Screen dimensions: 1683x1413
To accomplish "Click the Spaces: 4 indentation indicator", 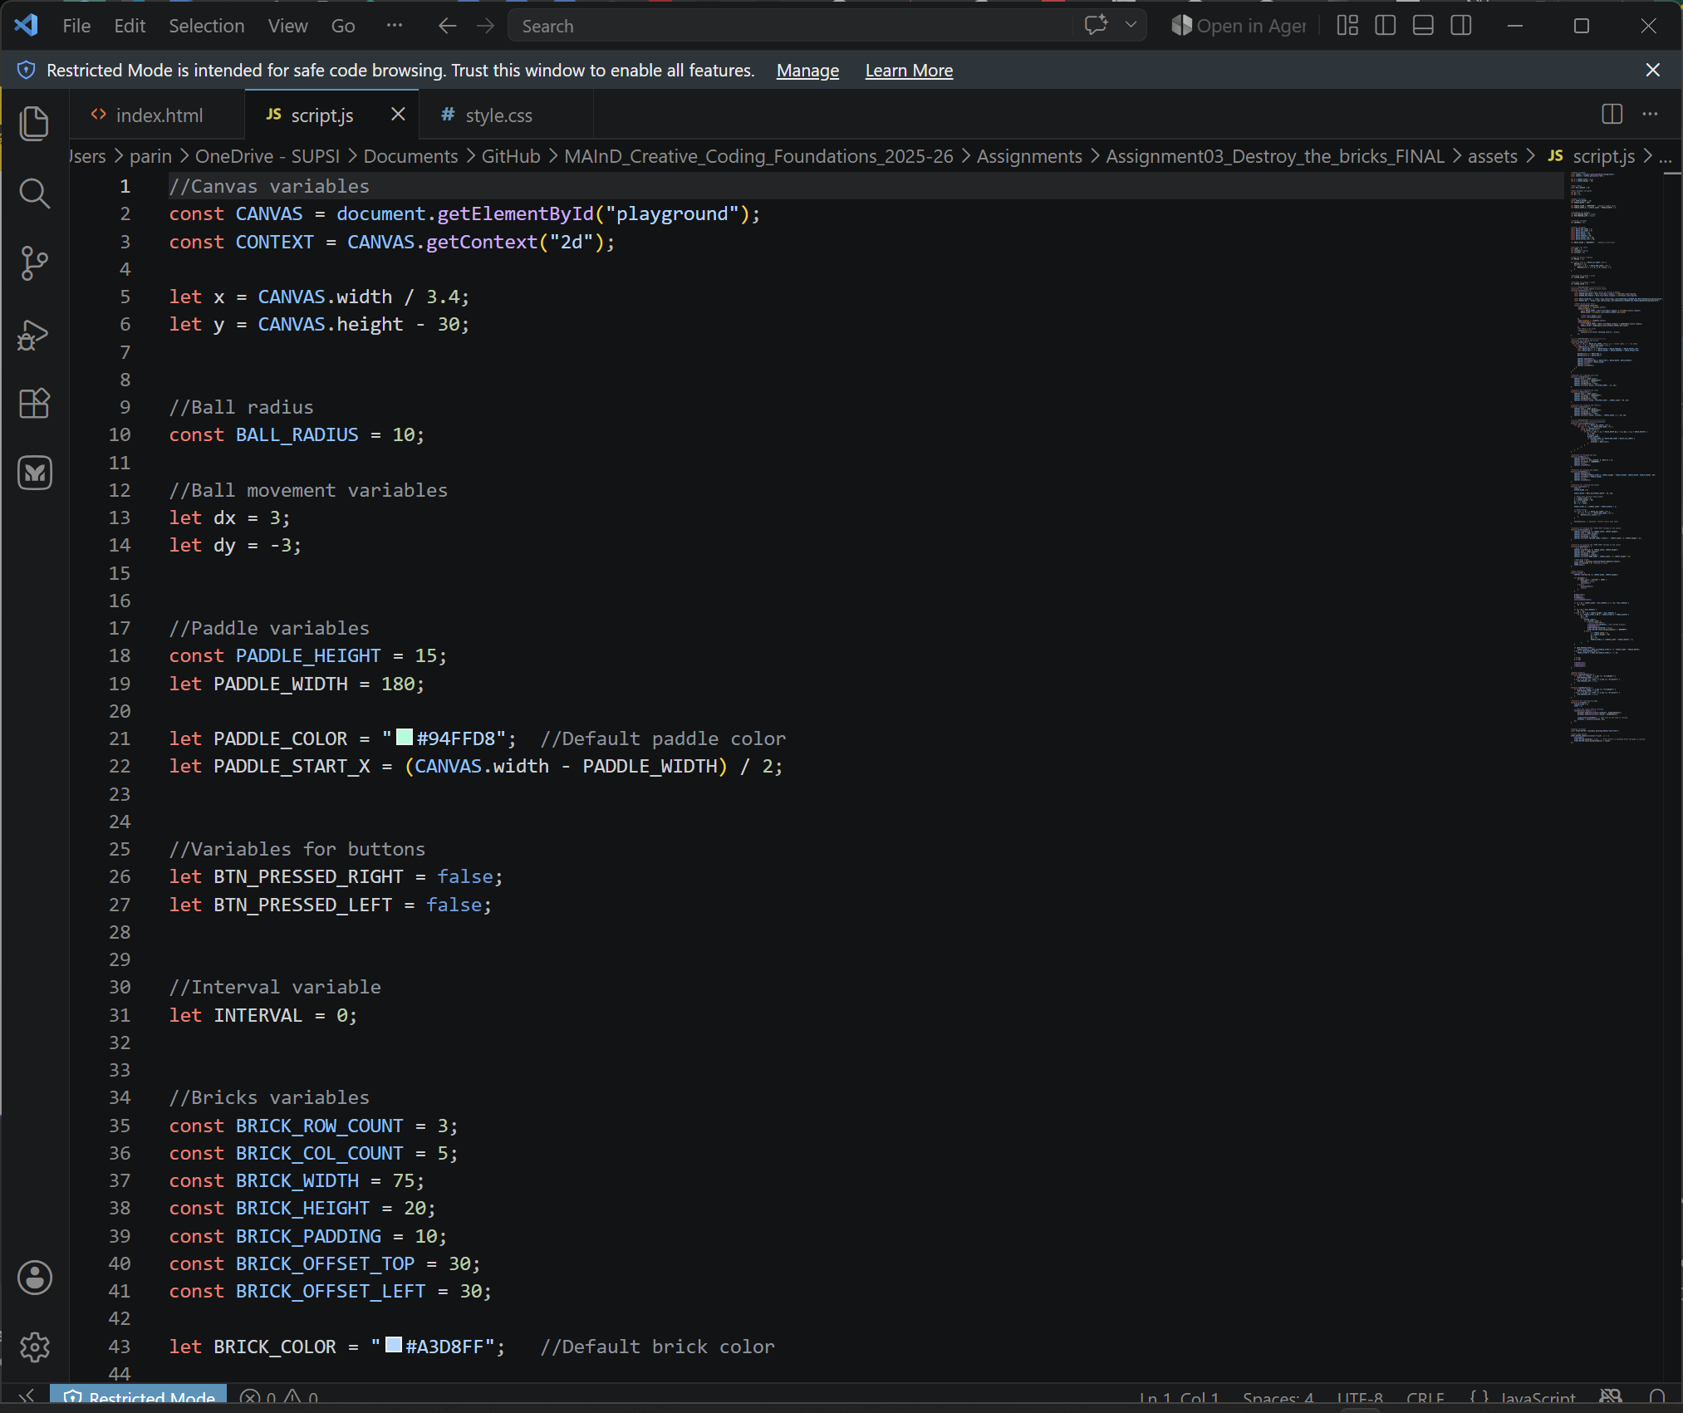I will 1278,1398.
